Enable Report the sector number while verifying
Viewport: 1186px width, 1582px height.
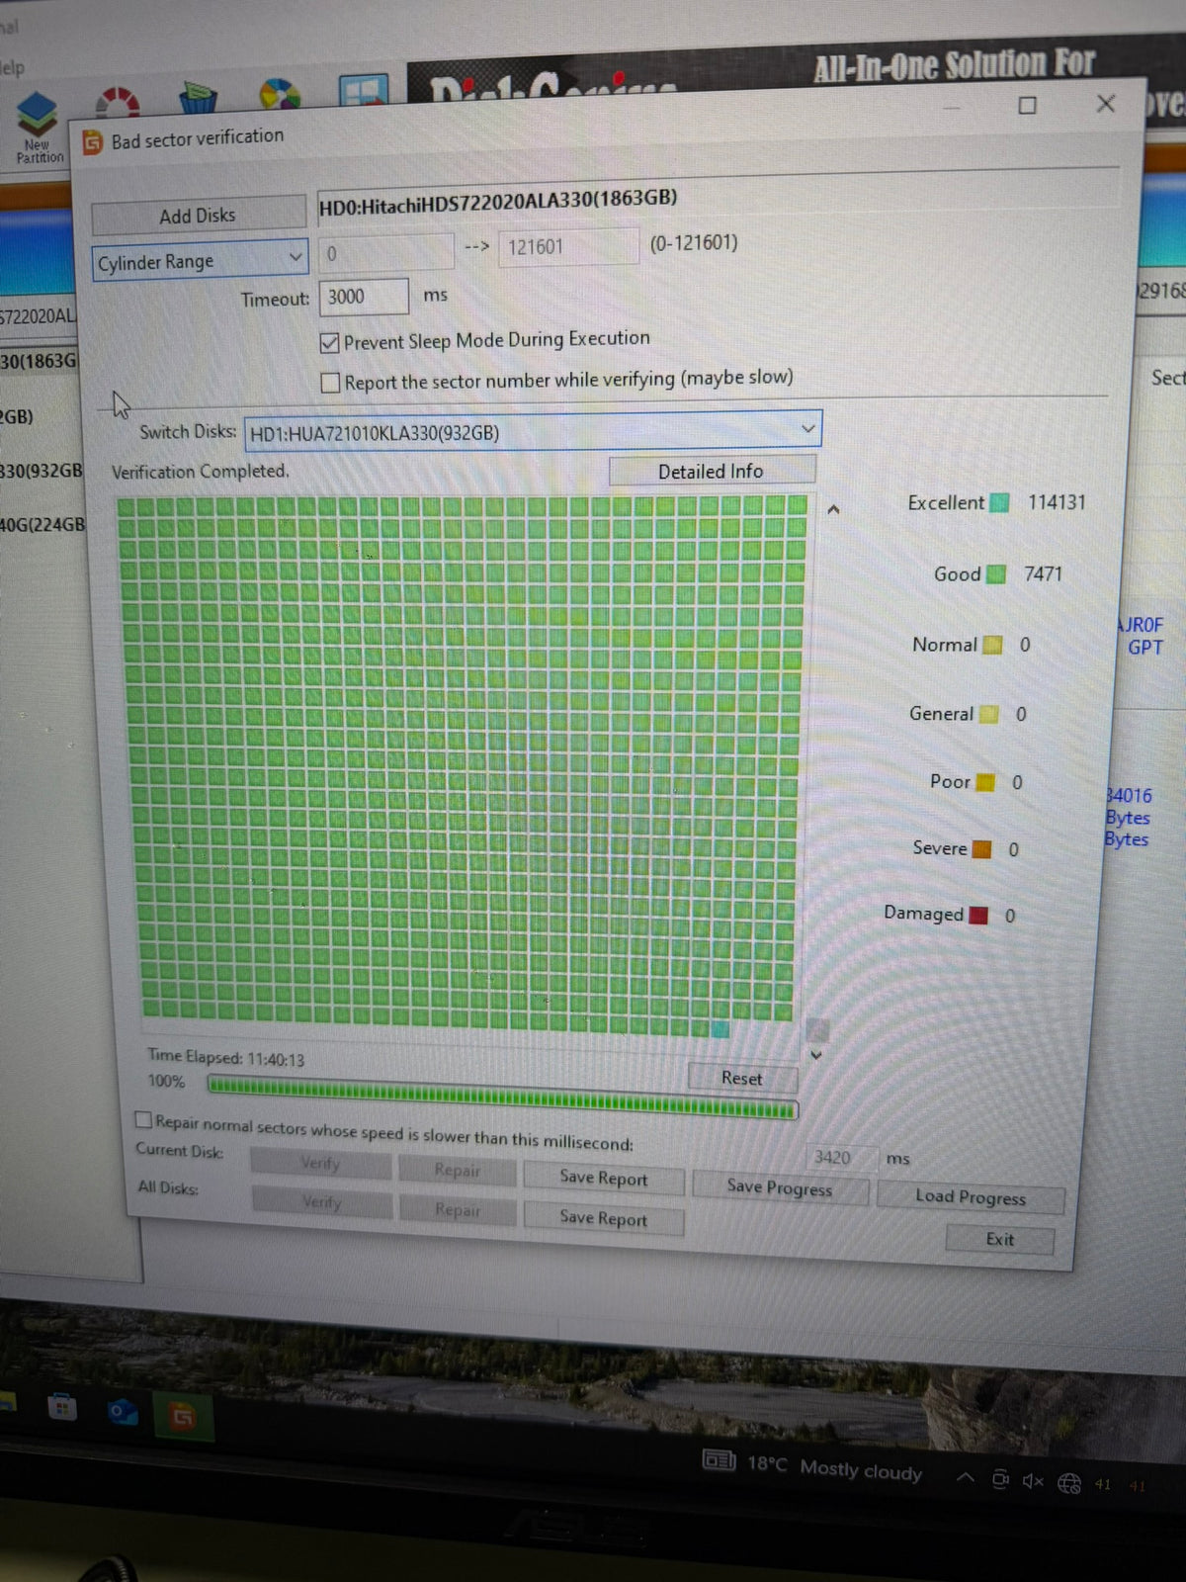coord(331,383)
